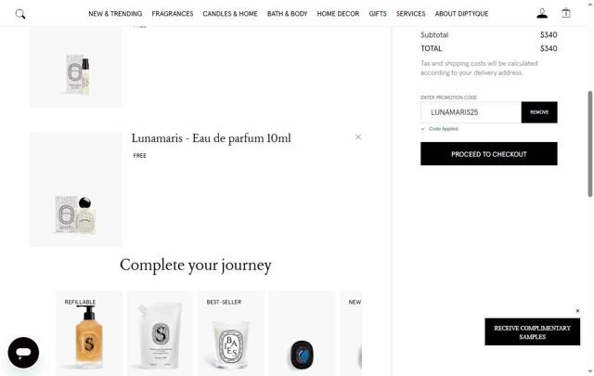Expand the Candles & Home menu
The image size is (594, 376).
[230, 14]
